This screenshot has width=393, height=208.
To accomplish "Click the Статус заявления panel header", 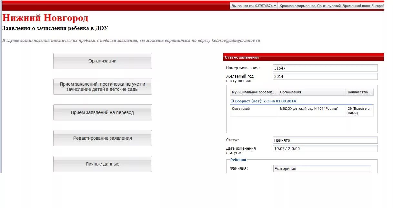I will (x=303, y=57).
